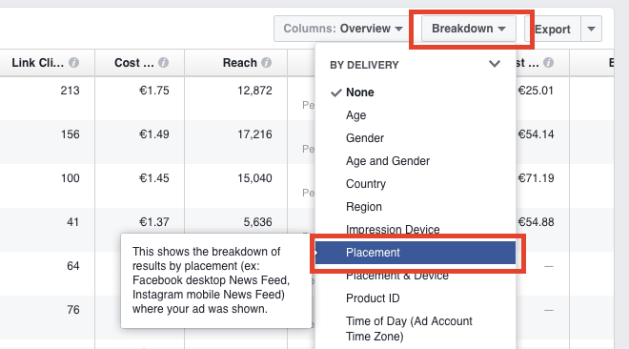The height and width of the screenshot is (349, 629).
Task: Expand the arrow next to Export
Action: [591, 29]
